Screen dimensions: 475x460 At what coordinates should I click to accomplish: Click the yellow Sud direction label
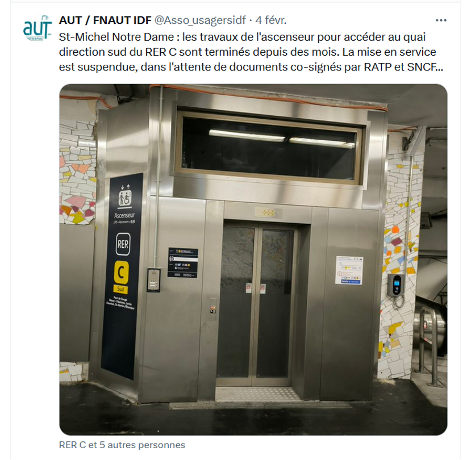point(120,289)
